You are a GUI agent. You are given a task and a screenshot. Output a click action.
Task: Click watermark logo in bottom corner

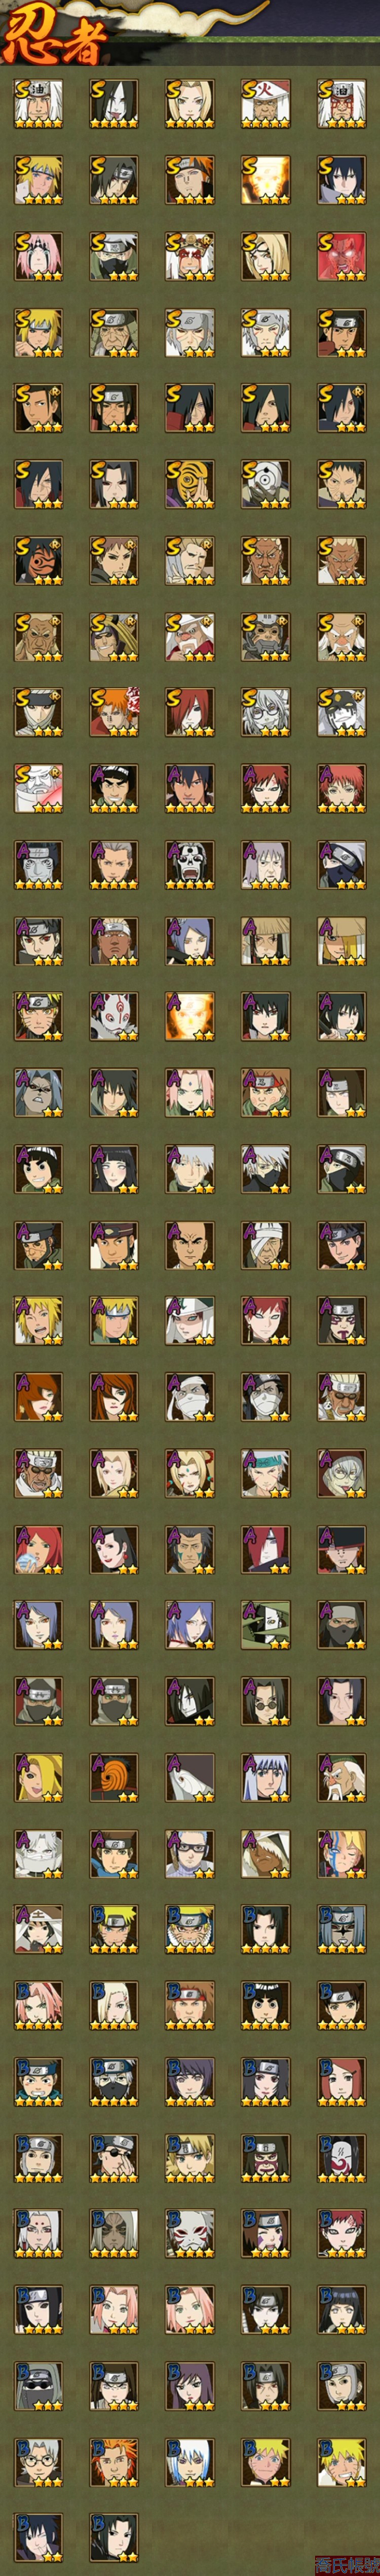[x=346, y=2565]
